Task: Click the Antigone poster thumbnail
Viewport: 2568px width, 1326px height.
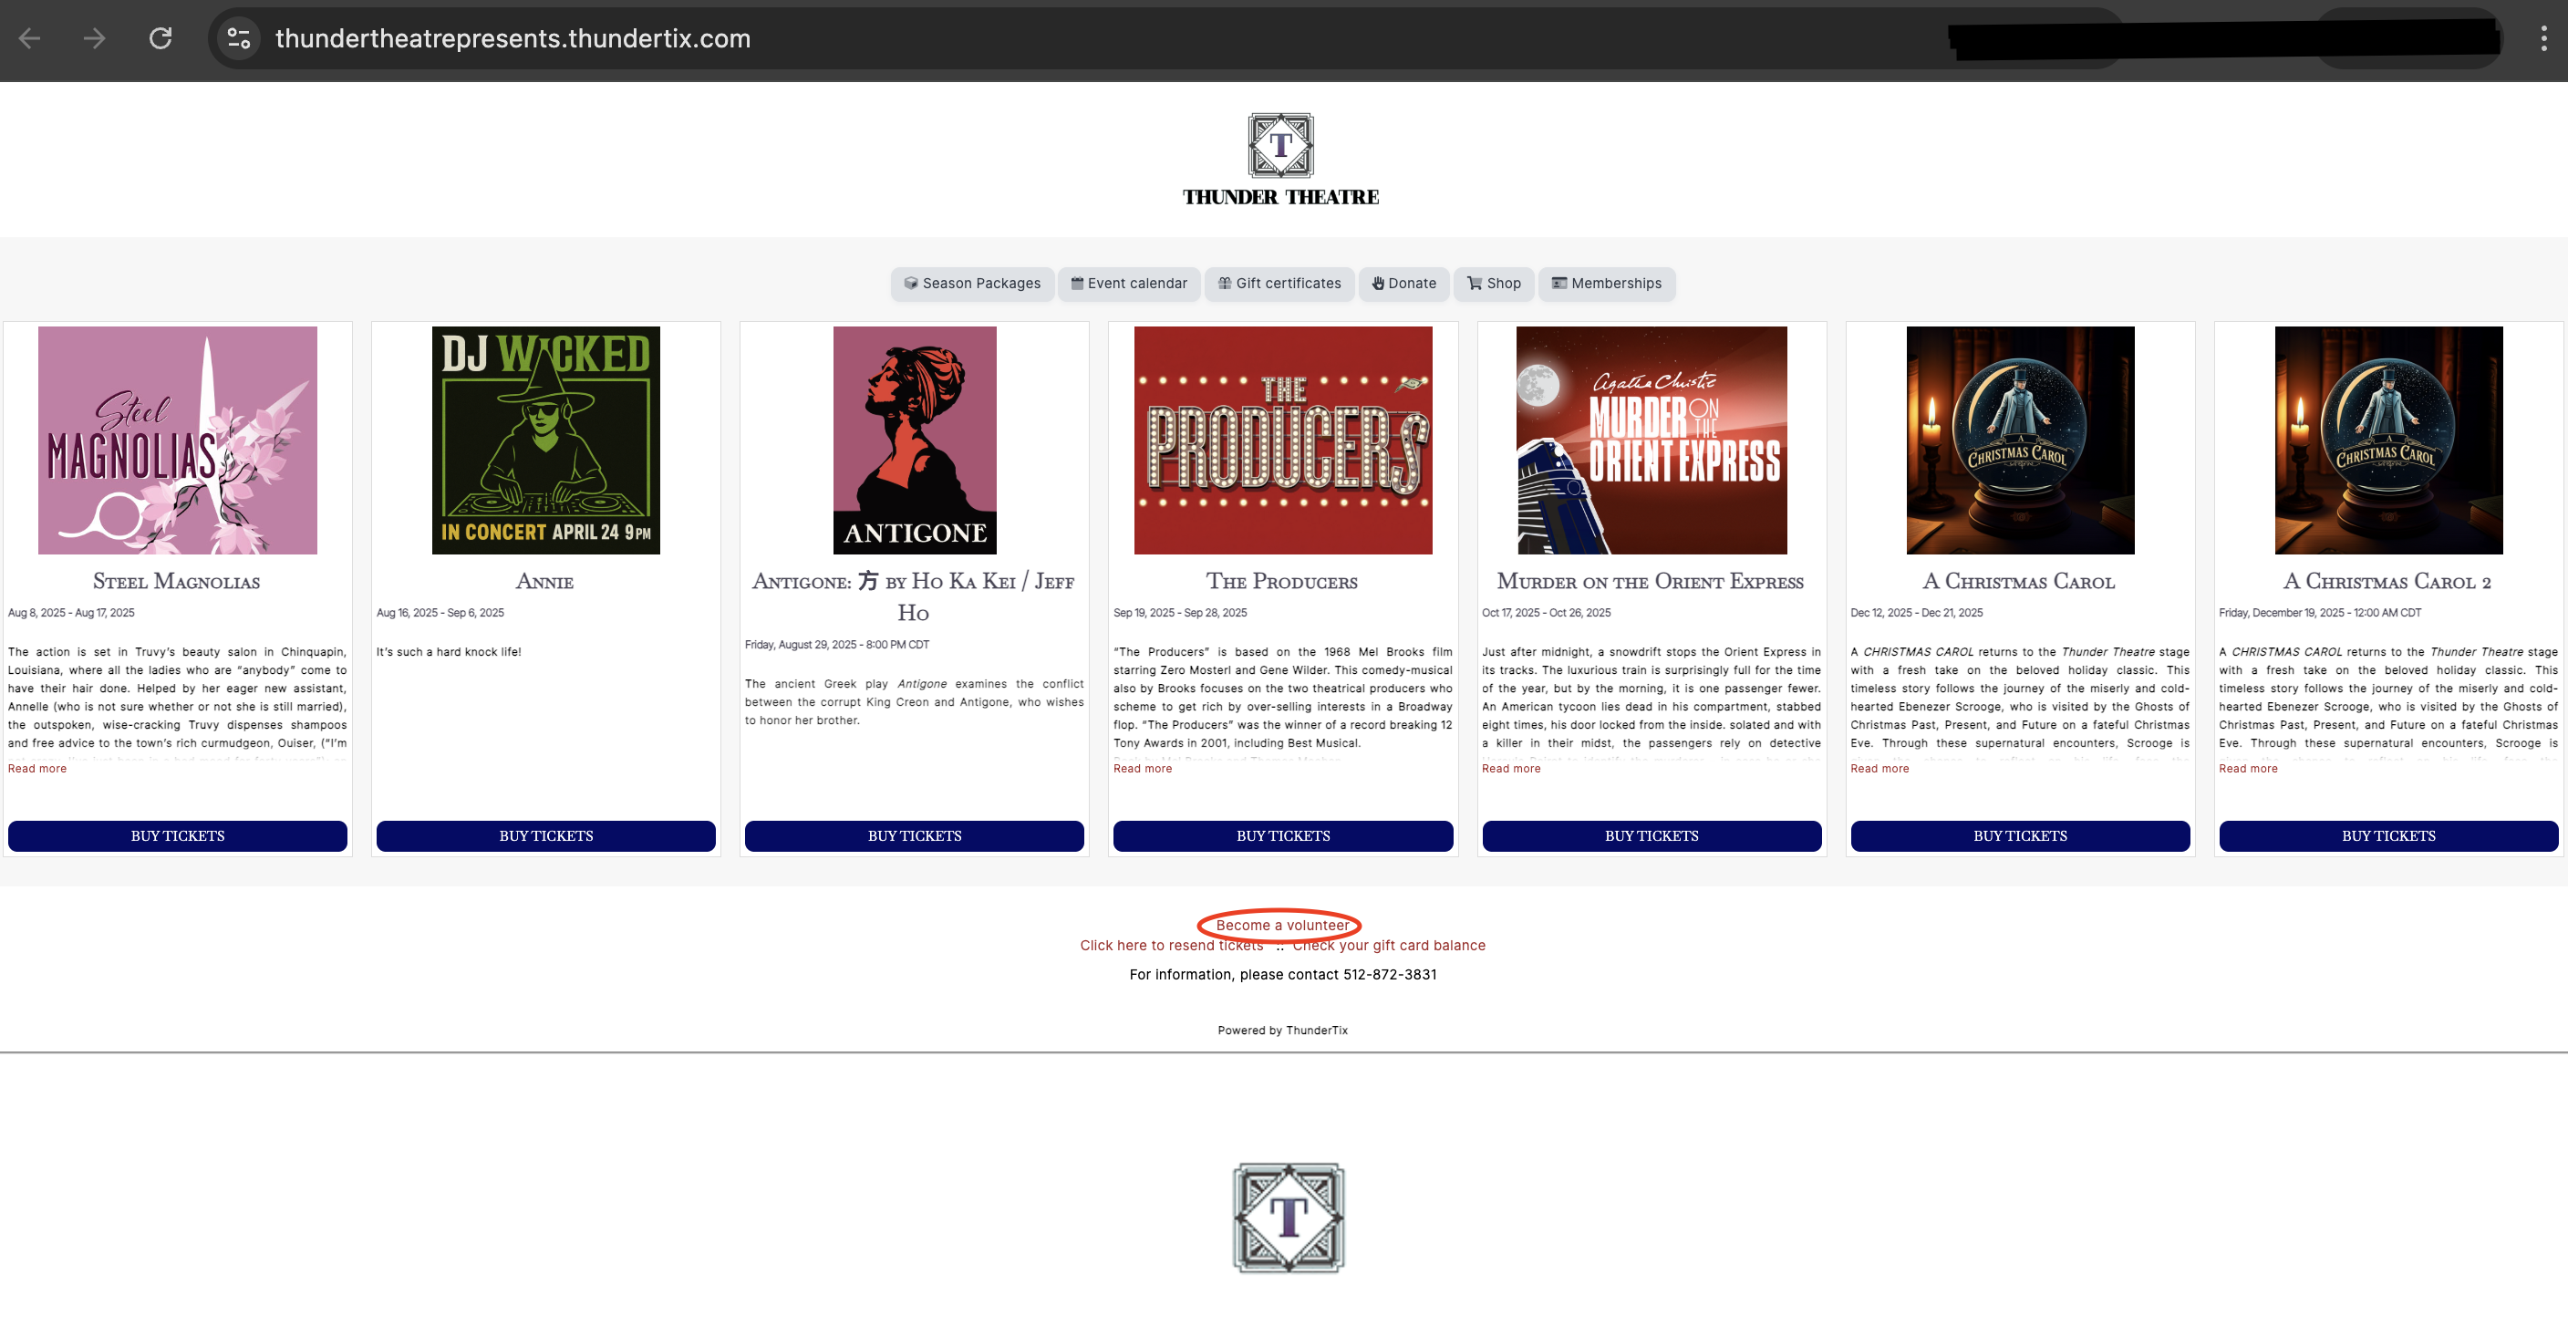Action: 914,440
